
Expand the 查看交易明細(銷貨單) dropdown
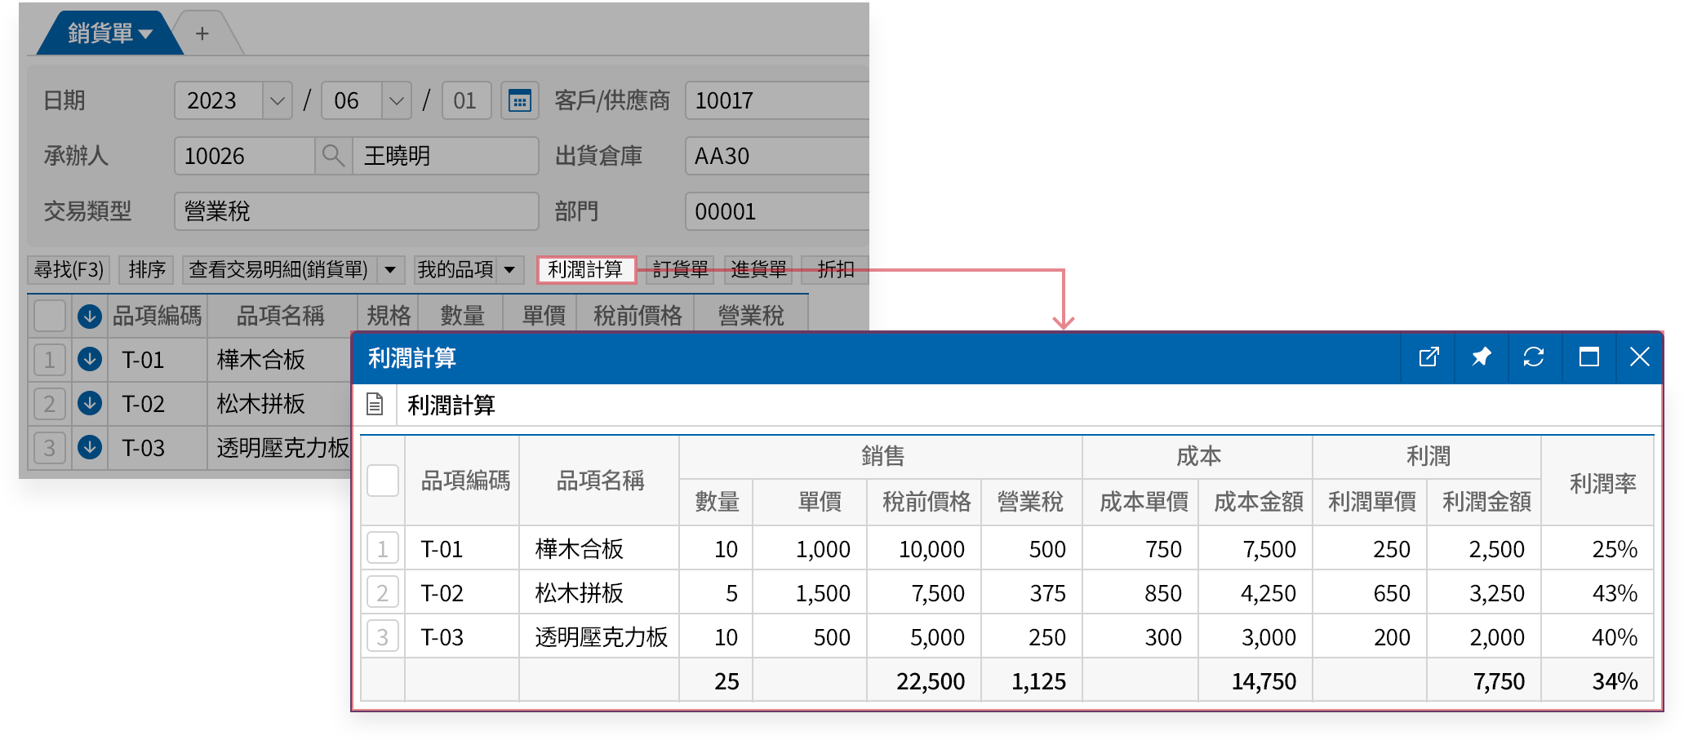(x=391, y=269)
